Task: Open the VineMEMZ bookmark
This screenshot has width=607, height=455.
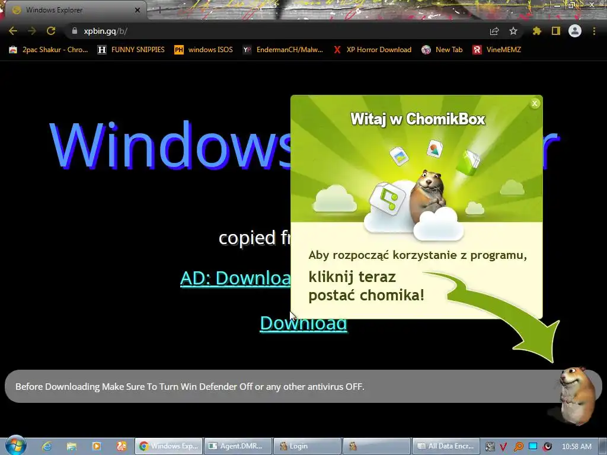Action: pos(497,50)
